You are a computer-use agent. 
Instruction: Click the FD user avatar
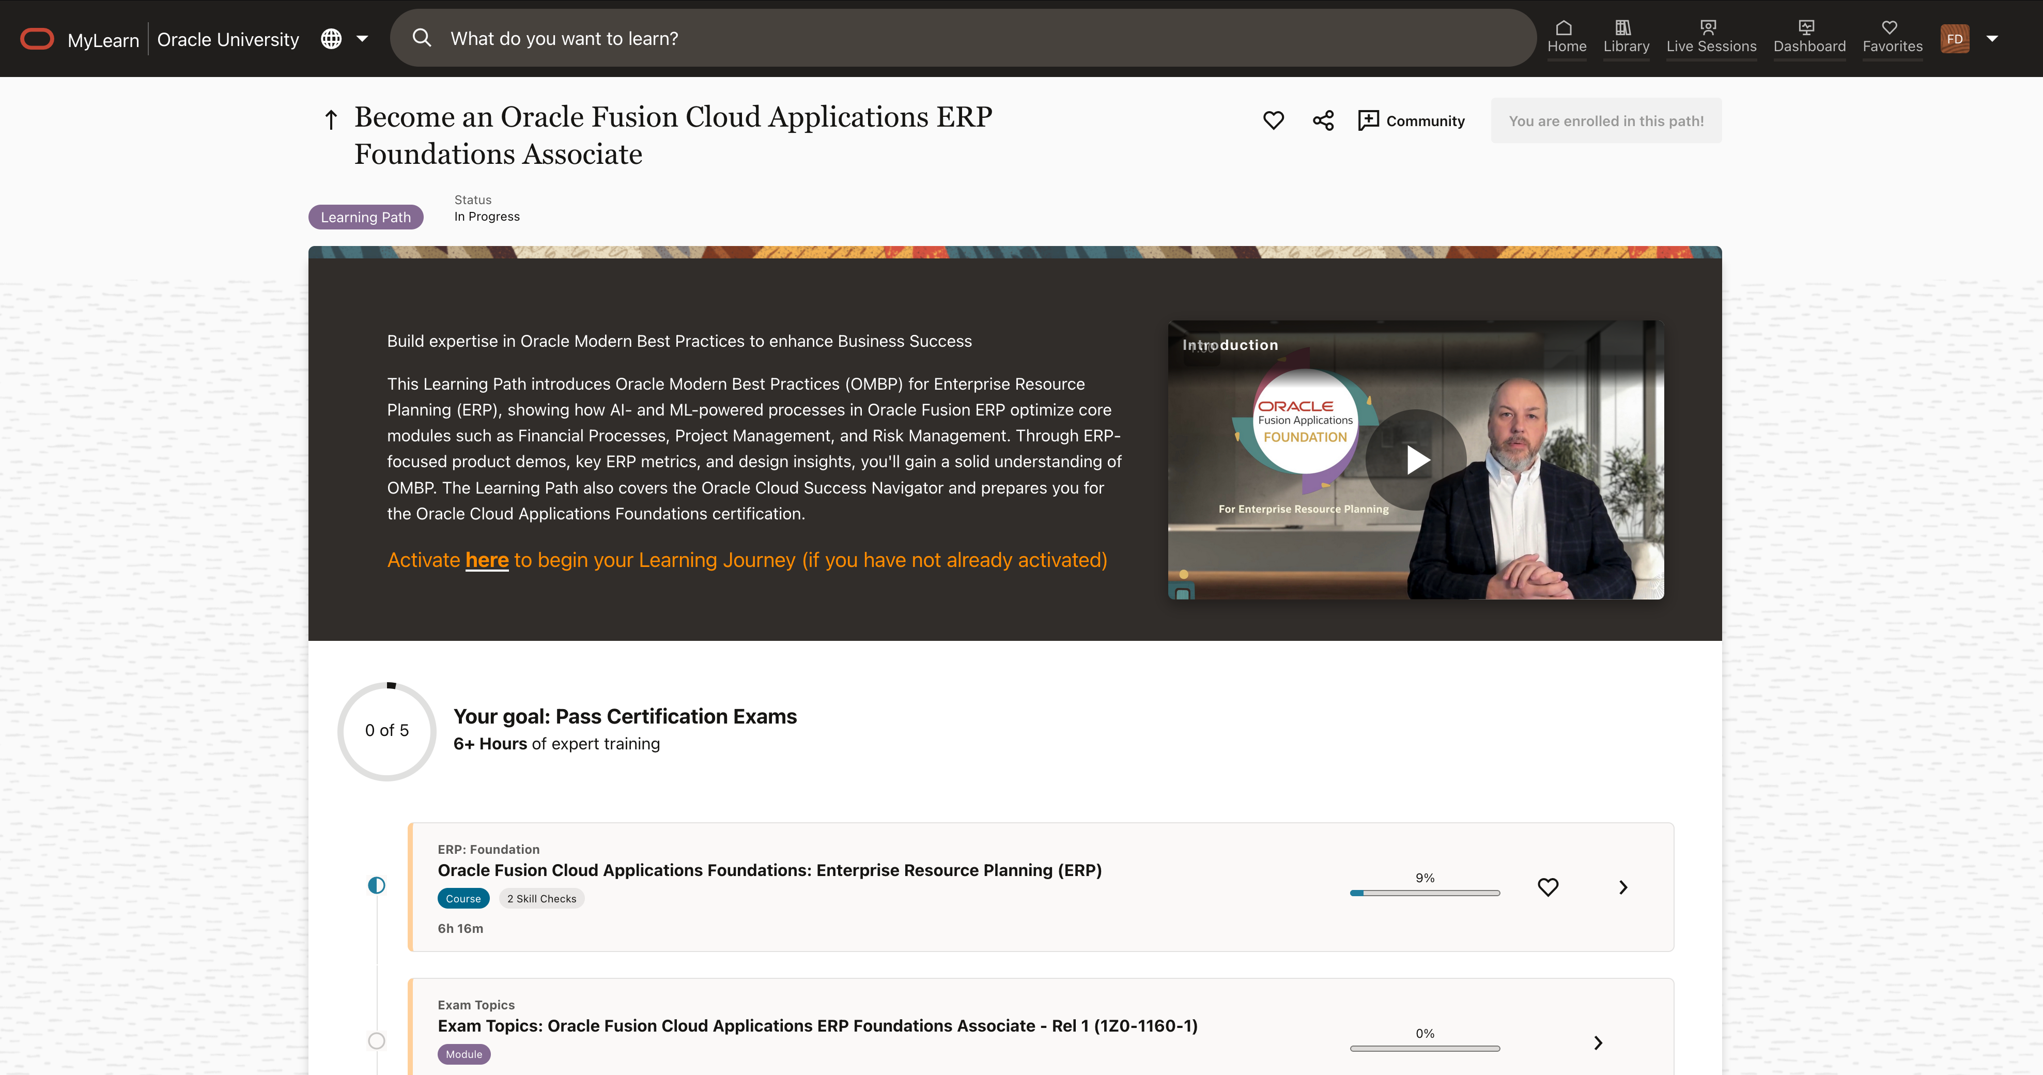point(1954,39)
